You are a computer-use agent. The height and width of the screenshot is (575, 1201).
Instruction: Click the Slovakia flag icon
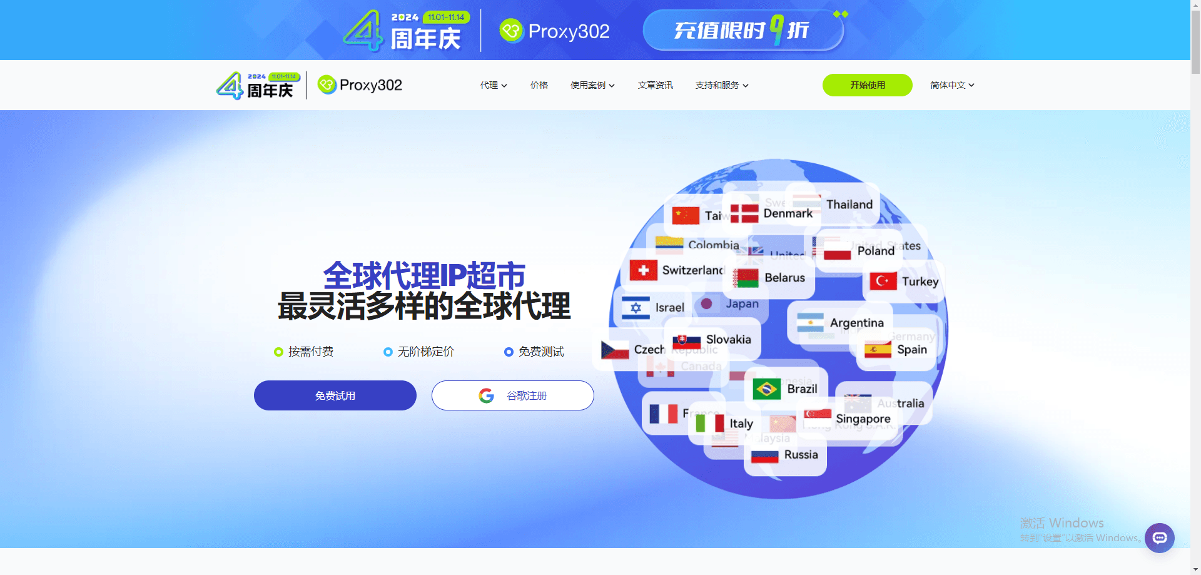tap(686, 341)
